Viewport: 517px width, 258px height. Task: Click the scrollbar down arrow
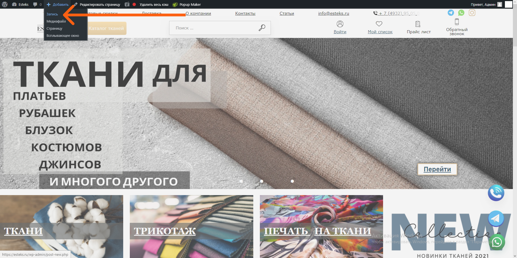click(515, 256)
